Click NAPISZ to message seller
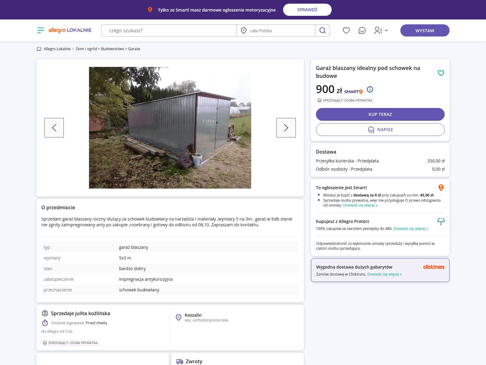 pyautogui.click(x=380, y=130)
